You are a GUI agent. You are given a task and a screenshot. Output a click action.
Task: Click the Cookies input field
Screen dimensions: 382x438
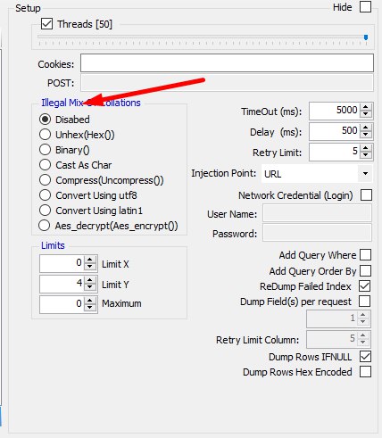(227, 63)
